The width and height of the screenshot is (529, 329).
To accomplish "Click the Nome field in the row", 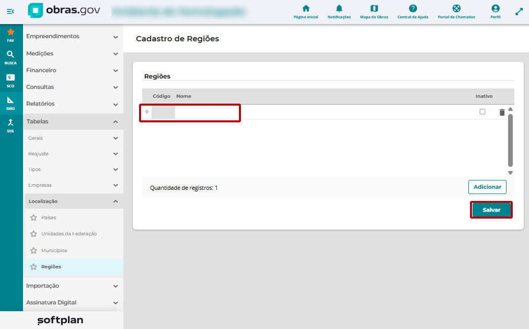I will (x=324, y=112).
